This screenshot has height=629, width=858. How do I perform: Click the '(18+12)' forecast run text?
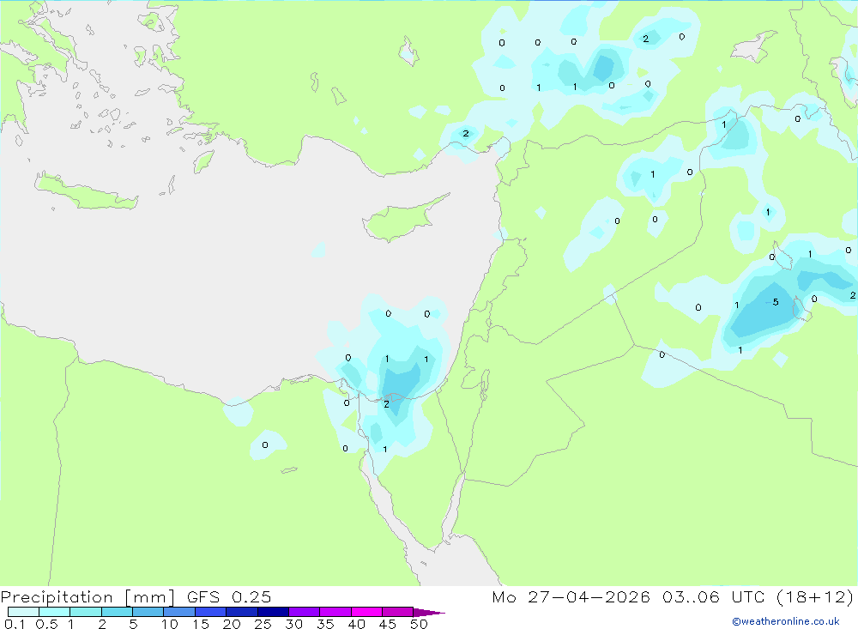pos(815,596)
